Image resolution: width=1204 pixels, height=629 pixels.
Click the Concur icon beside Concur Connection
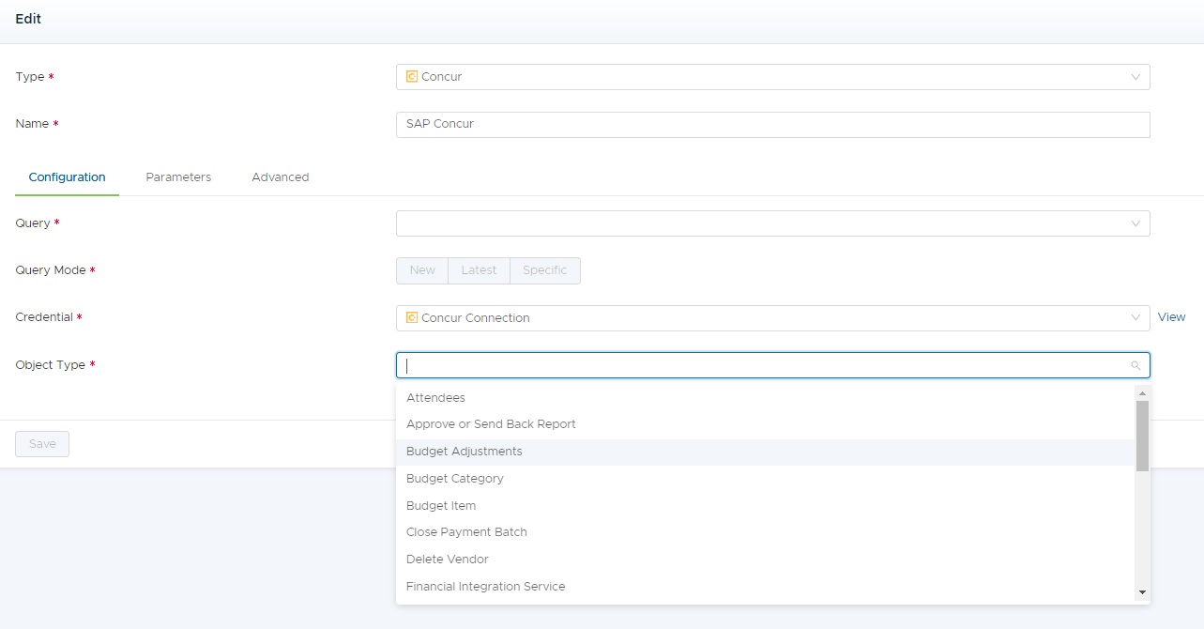412,317
